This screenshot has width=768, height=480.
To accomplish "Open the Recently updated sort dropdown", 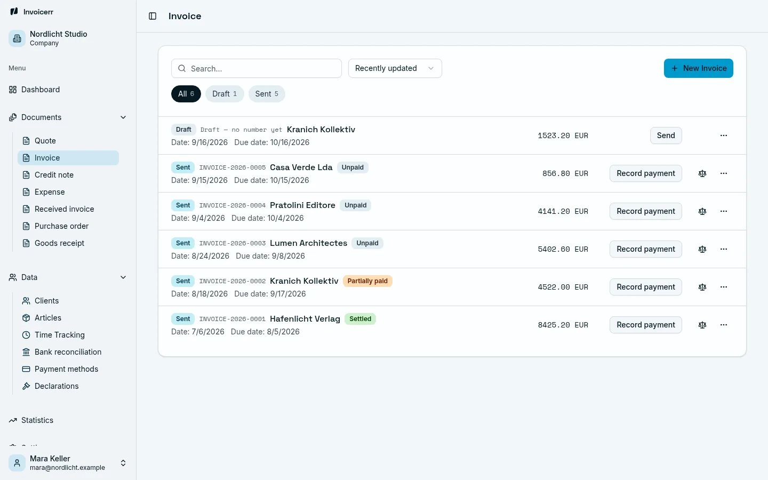I will coord(395,68).
